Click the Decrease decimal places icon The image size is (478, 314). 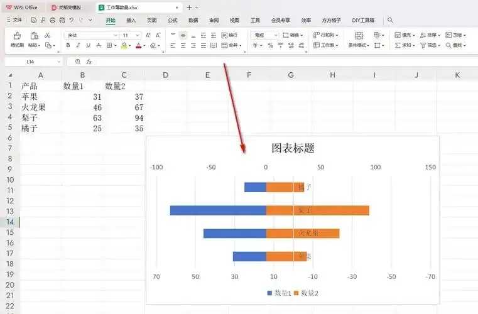click(x=301, y=45)
